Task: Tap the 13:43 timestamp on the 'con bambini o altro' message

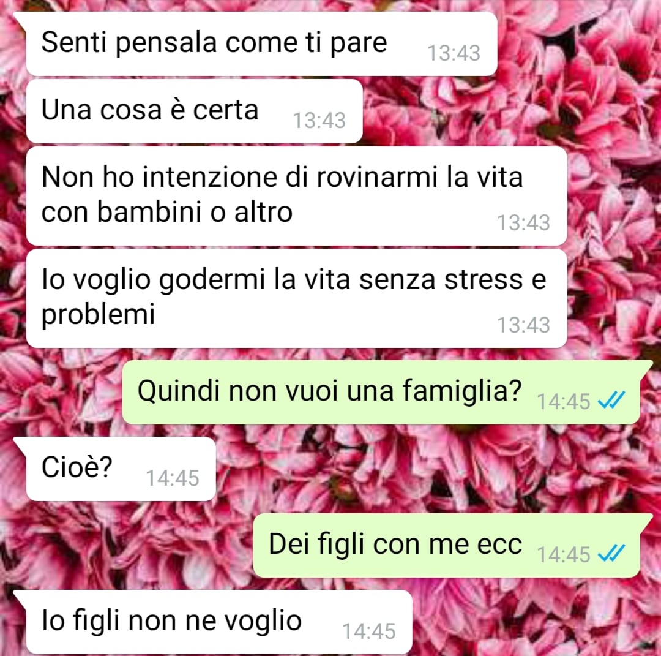Action: click(x=523, y=223)
